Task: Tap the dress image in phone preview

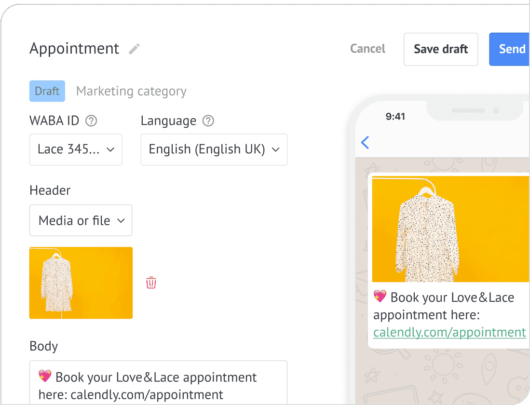Action: 450,229
